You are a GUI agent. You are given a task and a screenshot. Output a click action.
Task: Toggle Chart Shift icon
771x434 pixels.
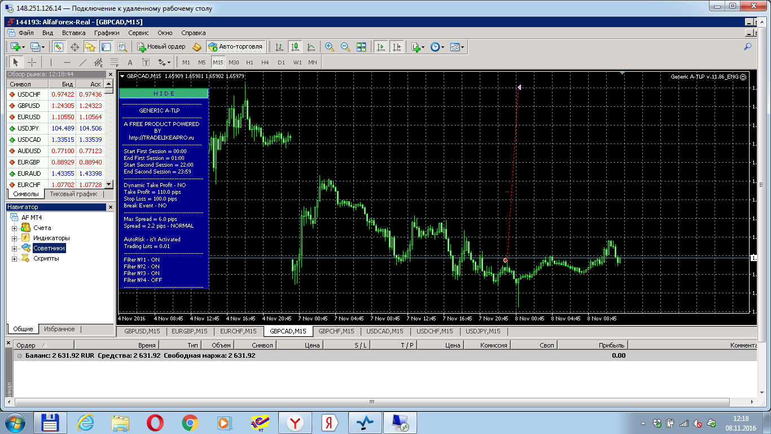tap(397, 47)
